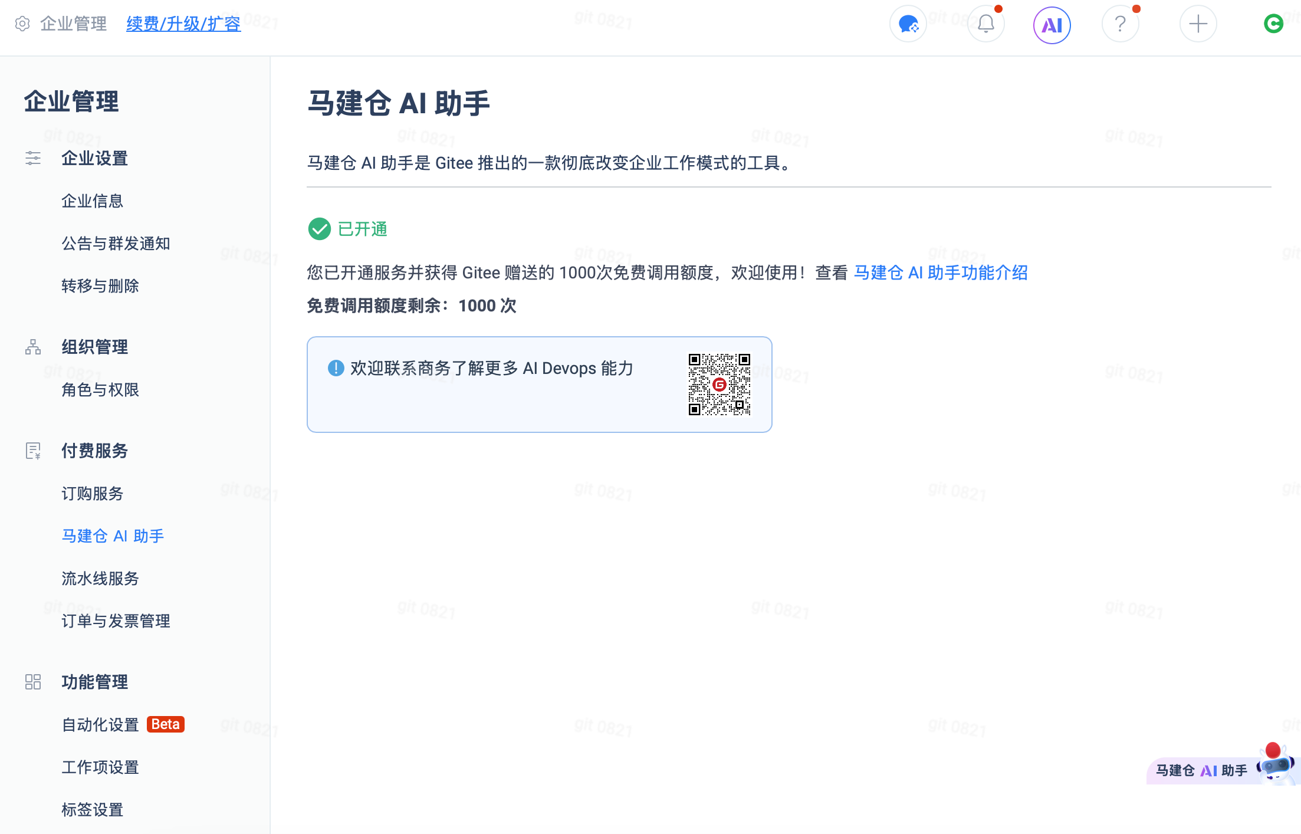Click the blue info exclamation icon
The height and width of the screenshot is (834, 1301).
coord(336,368)
